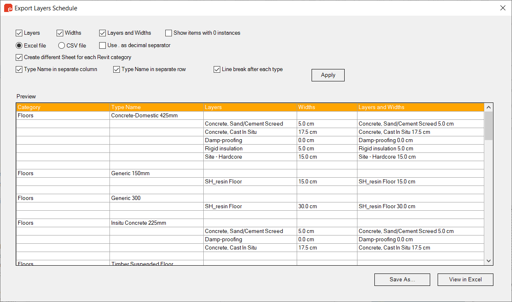The height and width of the screenshot is (302, 512).
Task: Click the Preview label
Action: pyautogui.click(x=26, y=96)
